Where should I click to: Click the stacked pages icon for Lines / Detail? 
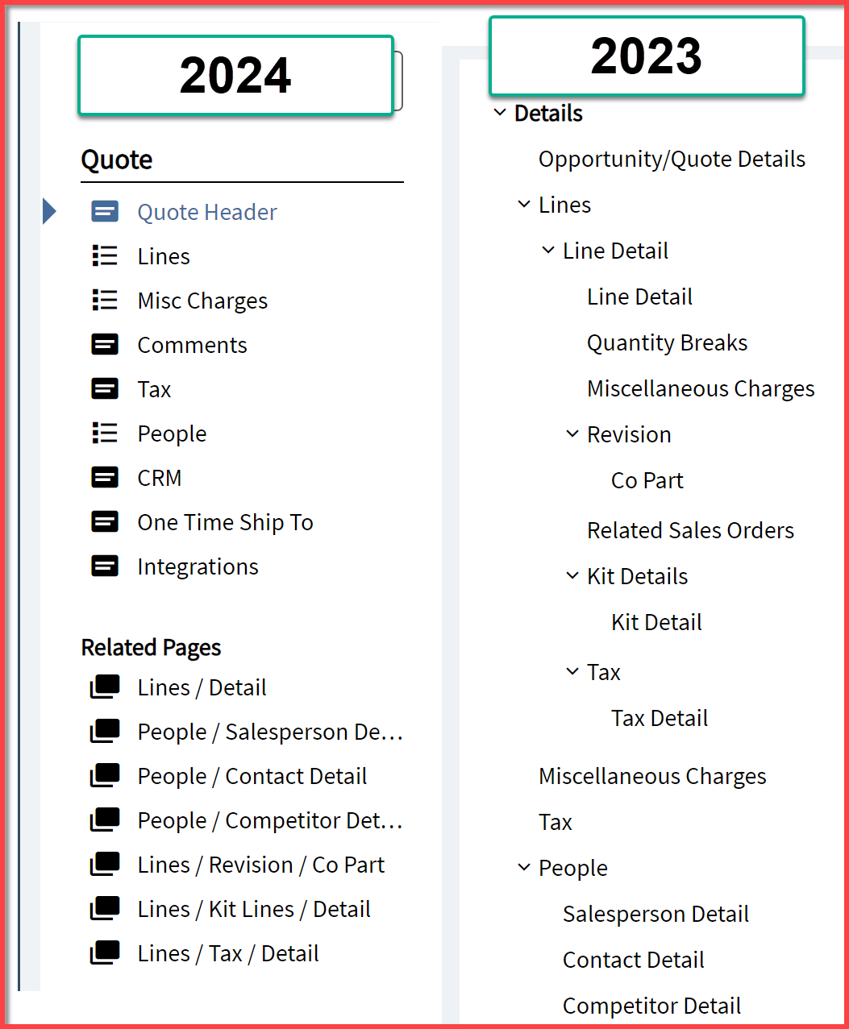coord(105,687)
